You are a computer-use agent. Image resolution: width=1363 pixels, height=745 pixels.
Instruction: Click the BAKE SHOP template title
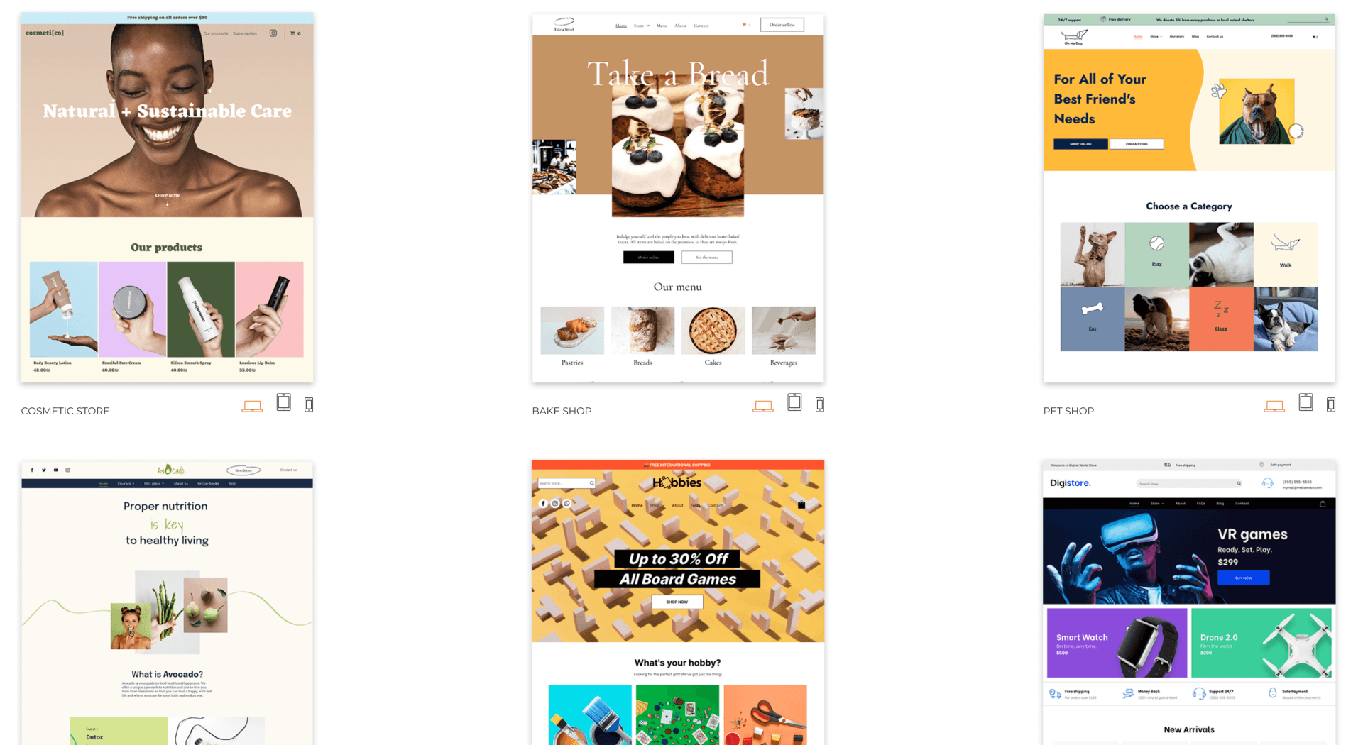tap(562, 411)
